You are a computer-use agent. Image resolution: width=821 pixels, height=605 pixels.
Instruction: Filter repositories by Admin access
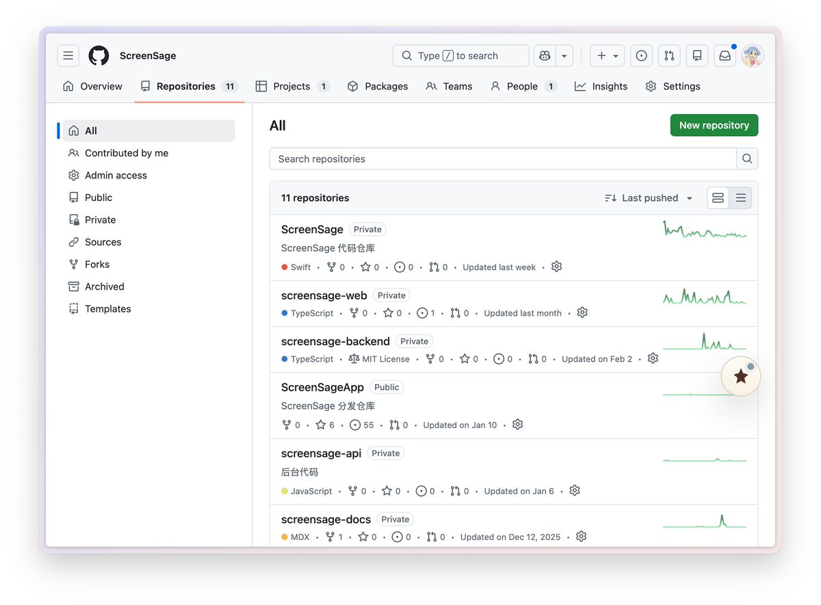[148, 175]
